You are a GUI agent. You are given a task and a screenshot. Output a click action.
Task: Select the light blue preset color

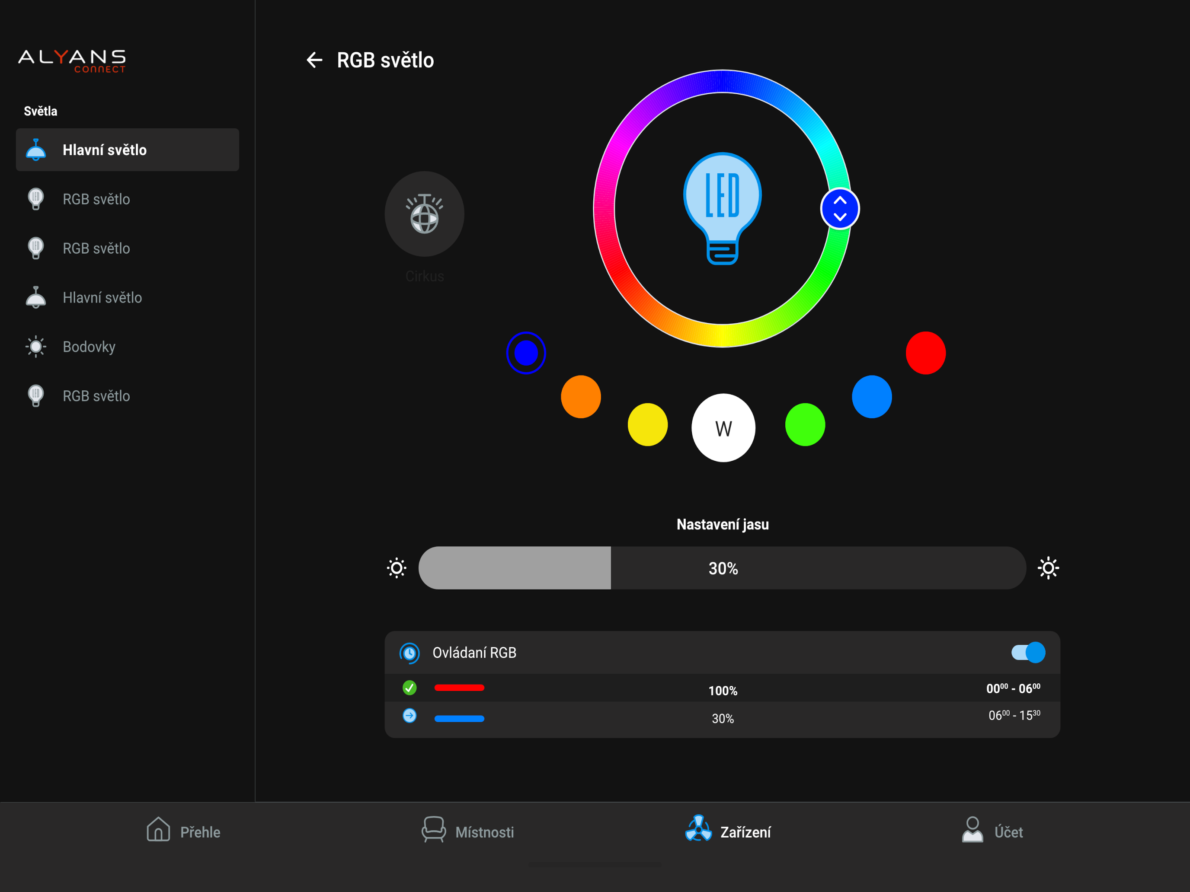[872, 397]
